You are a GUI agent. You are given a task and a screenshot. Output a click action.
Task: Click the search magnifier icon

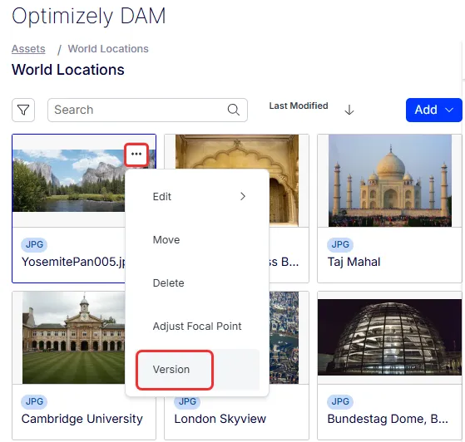(x=234, y=110)
